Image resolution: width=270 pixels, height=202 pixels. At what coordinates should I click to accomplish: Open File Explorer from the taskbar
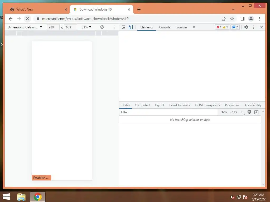tap(21, 197)
